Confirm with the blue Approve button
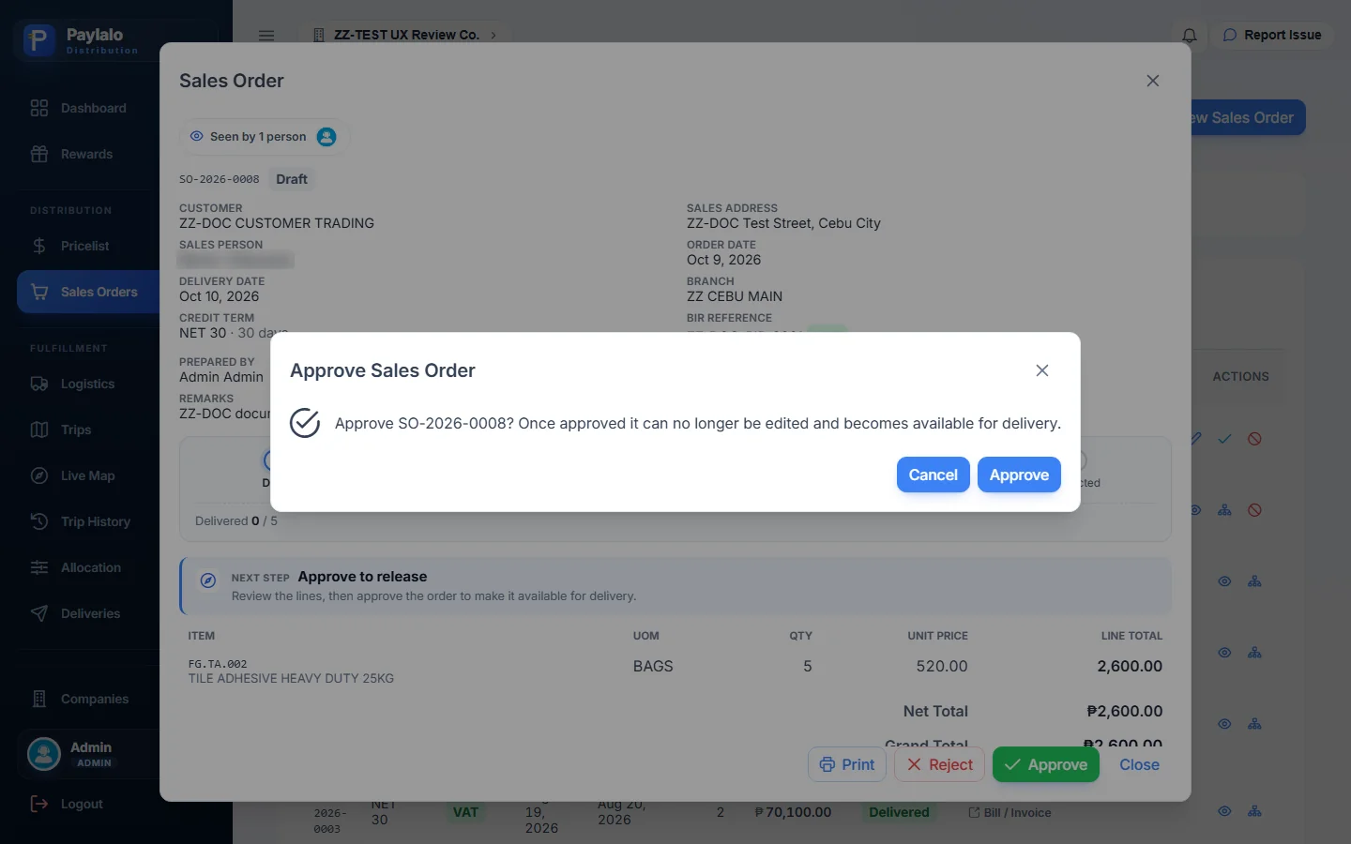The width and height of the screenshot is (1351, 844). 1019,475
